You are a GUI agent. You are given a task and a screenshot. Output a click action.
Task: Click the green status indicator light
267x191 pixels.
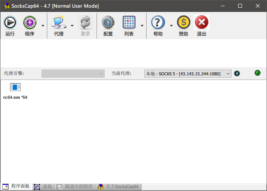click(257, 73)
